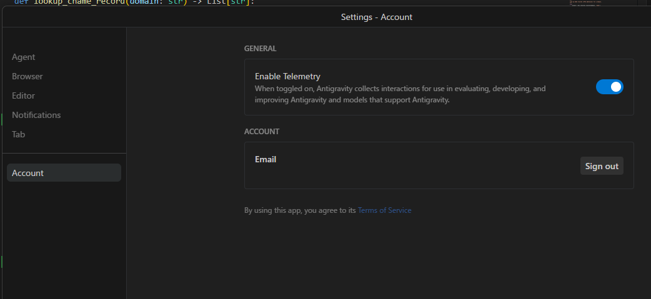This screenshot has height=299, width=651.
Task: Open the Browser settings section
Action: 27,76
